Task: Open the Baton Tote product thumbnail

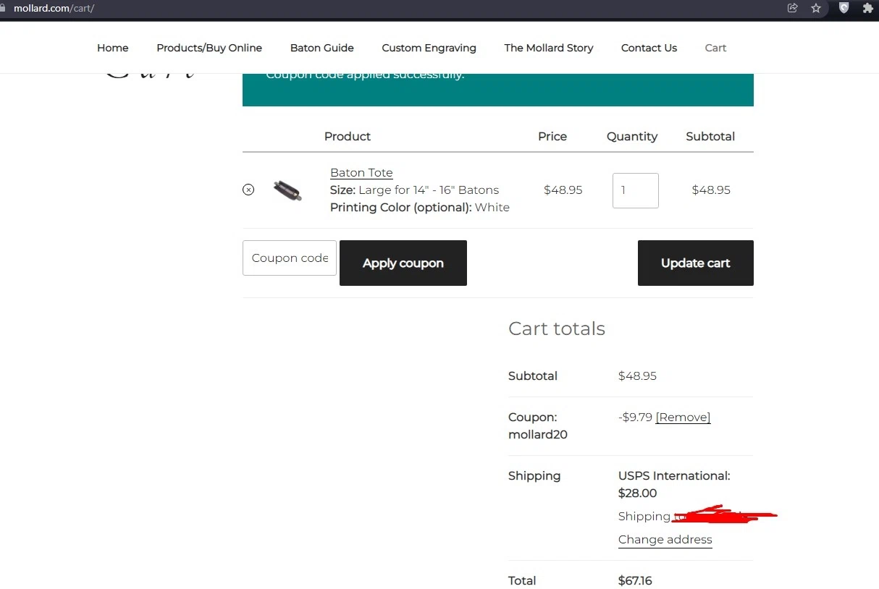Action: pyautogui.click(x=287, y=190)
